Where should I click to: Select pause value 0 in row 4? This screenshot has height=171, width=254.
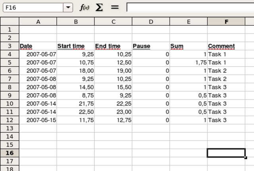pos(151,54)
